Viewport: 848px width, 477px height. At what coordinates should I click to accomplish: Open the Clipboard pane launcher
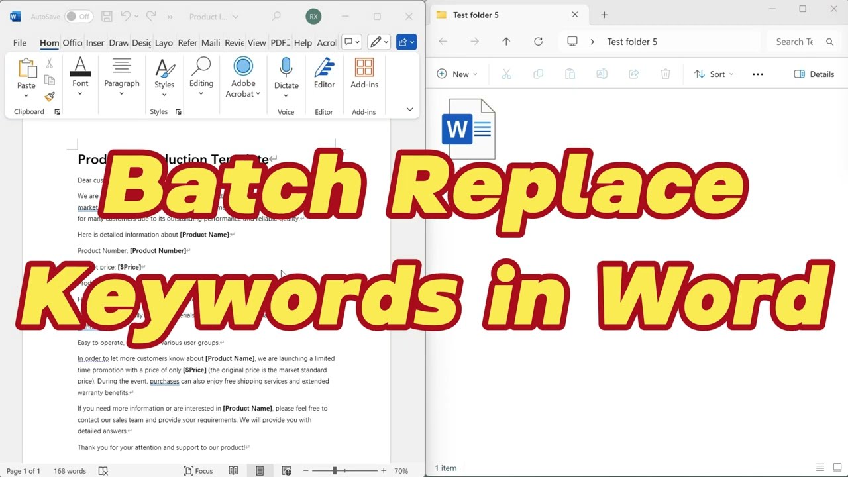[x=57, y=112]
